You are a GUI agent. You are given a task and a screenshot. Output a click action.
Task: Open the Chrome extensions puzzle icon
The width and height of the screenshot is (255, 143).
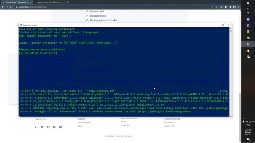pos(226,7)
